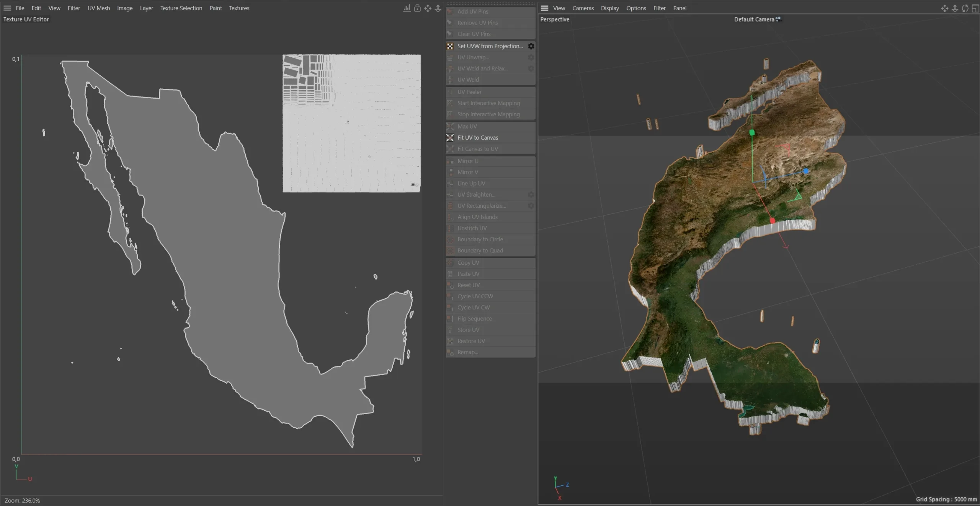Image resolution: width=980 pixels, height=506 pixels.
Task: Click Set UVW from Projection command
Action: coord(490,46)
